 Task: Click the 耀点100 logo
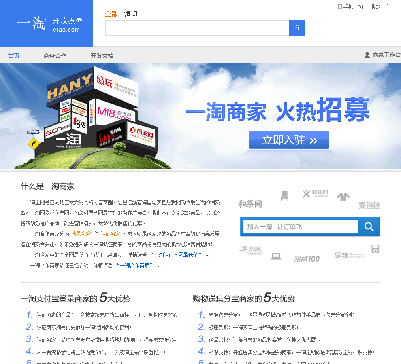307,259
